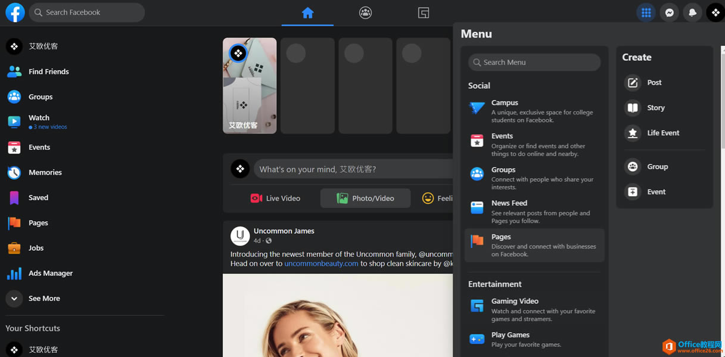Open Groups in the Menu panel
Screen dimensions: 725x357
click(534, 178)
